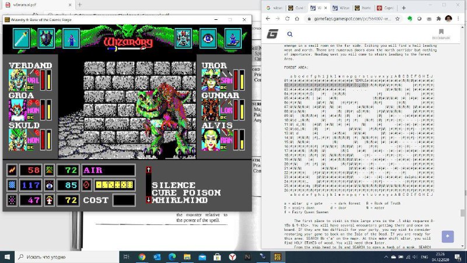Select GROA's portrait

[x=18, y=110]
